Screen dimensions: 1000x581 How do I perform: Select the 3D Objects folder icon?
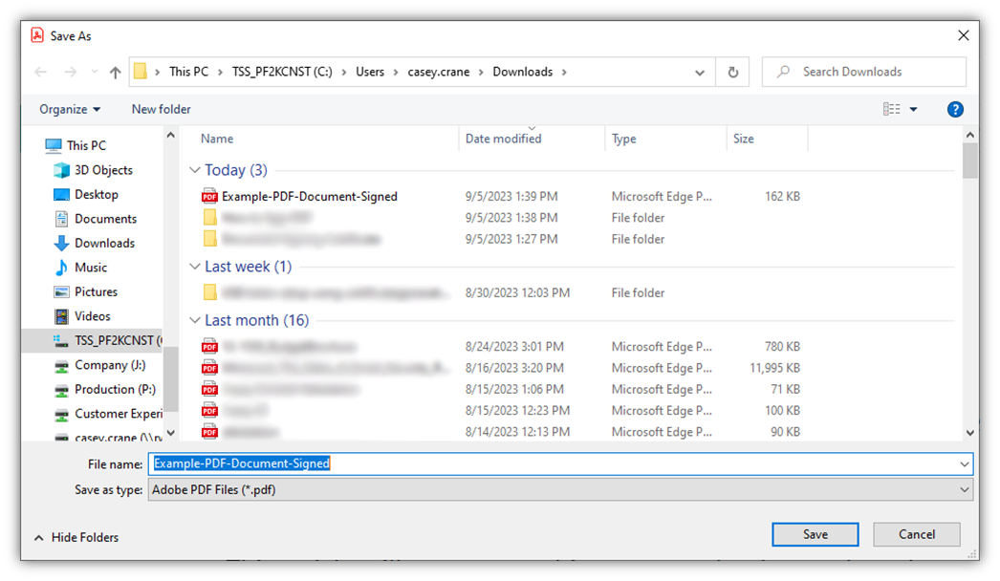pos(62,170)
